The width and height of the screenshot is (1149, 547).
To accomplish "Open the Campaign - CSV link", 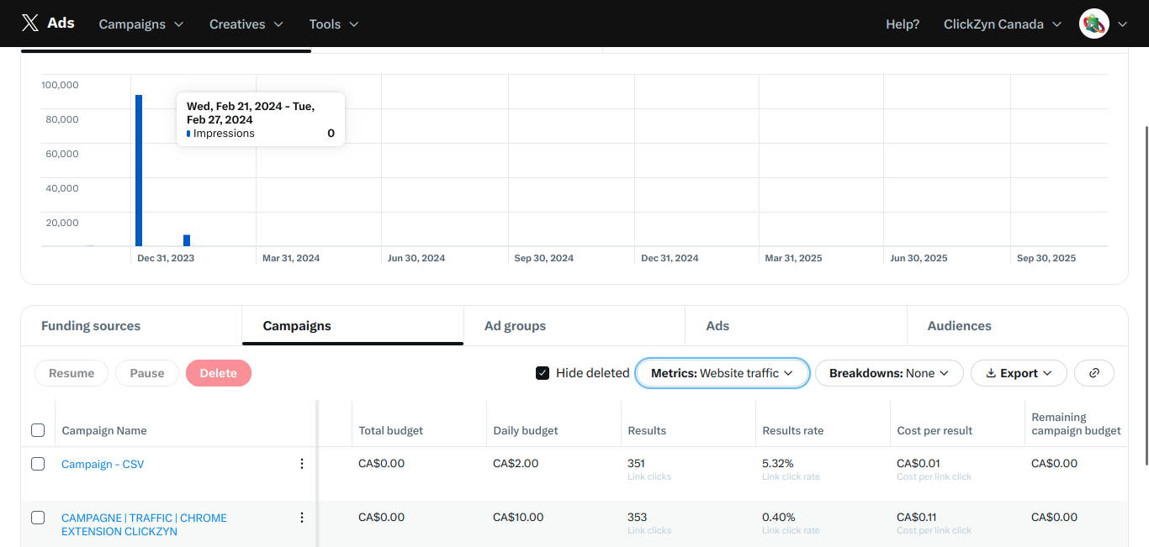I will (x=103, y=464).
